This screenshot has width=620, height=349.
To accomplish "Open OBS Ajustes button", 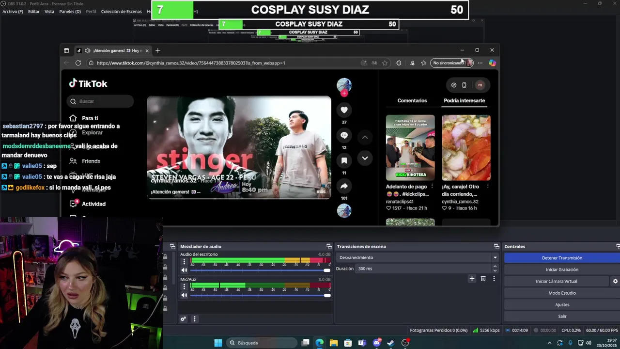I will click(562, 304).
